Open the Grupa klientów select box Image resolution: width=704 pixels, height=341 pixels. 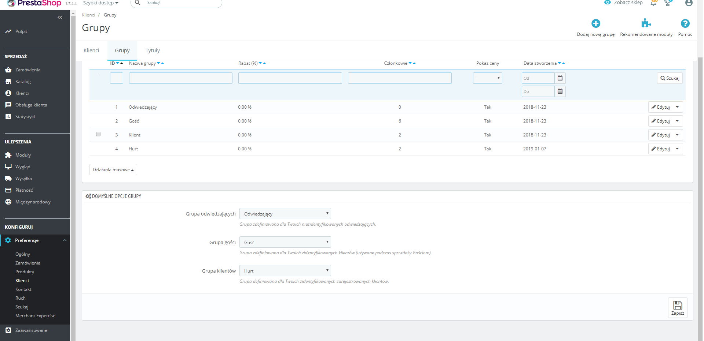click(285, 271)
